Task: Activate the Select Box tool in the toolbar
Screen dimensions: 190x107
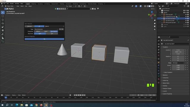Action: [x=3, y=12]
